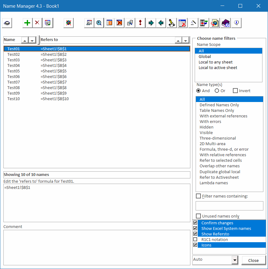Screen dimensions: 268x269
Task: Choose 2D Multi-area name type
Action: (229, 144)
